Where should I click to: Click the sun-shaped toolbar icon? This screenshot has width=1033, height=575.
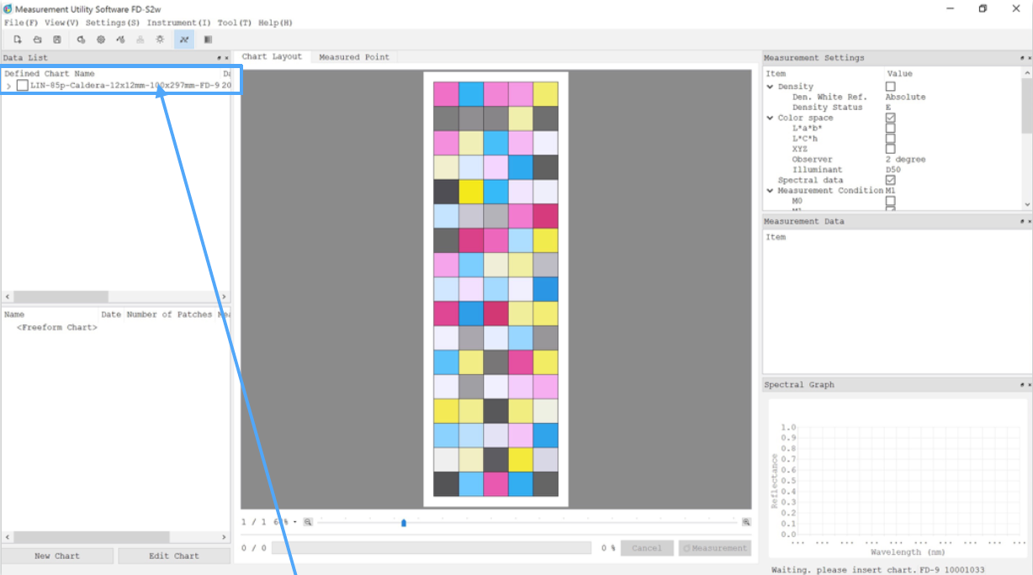click(160, 40)
